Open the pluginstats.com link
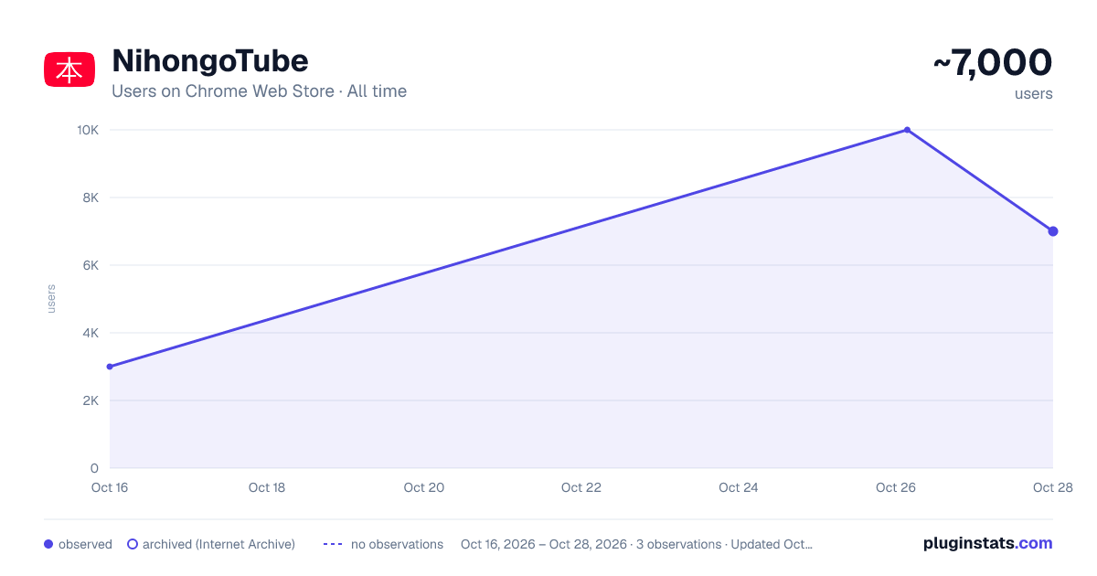This screenshot has height=576, width=1097. tap(987, 543)
